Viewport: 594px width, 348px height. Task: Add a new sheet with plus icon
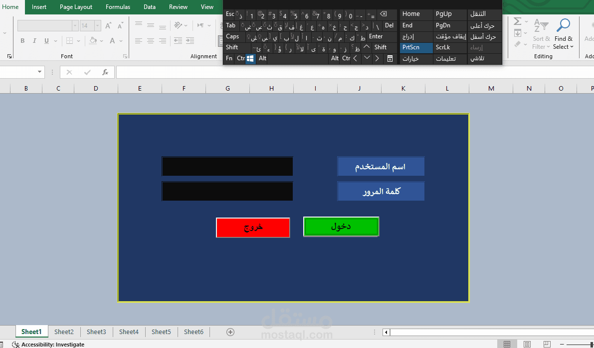(230, 332)
